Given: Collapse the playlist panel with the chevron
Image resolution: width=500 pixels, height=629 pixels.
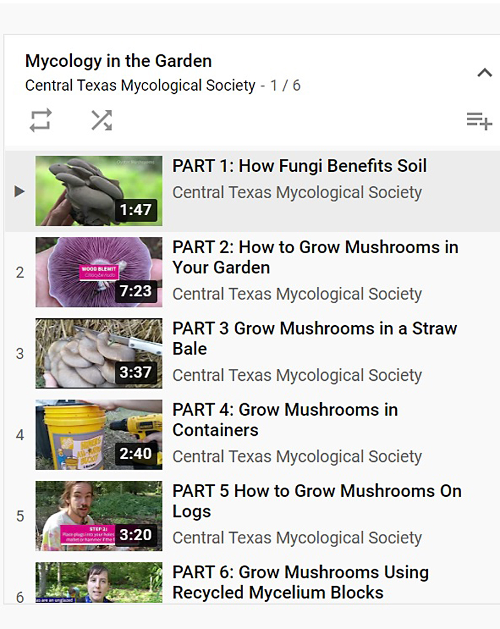Looking at the screenshot, I should 484,73.
